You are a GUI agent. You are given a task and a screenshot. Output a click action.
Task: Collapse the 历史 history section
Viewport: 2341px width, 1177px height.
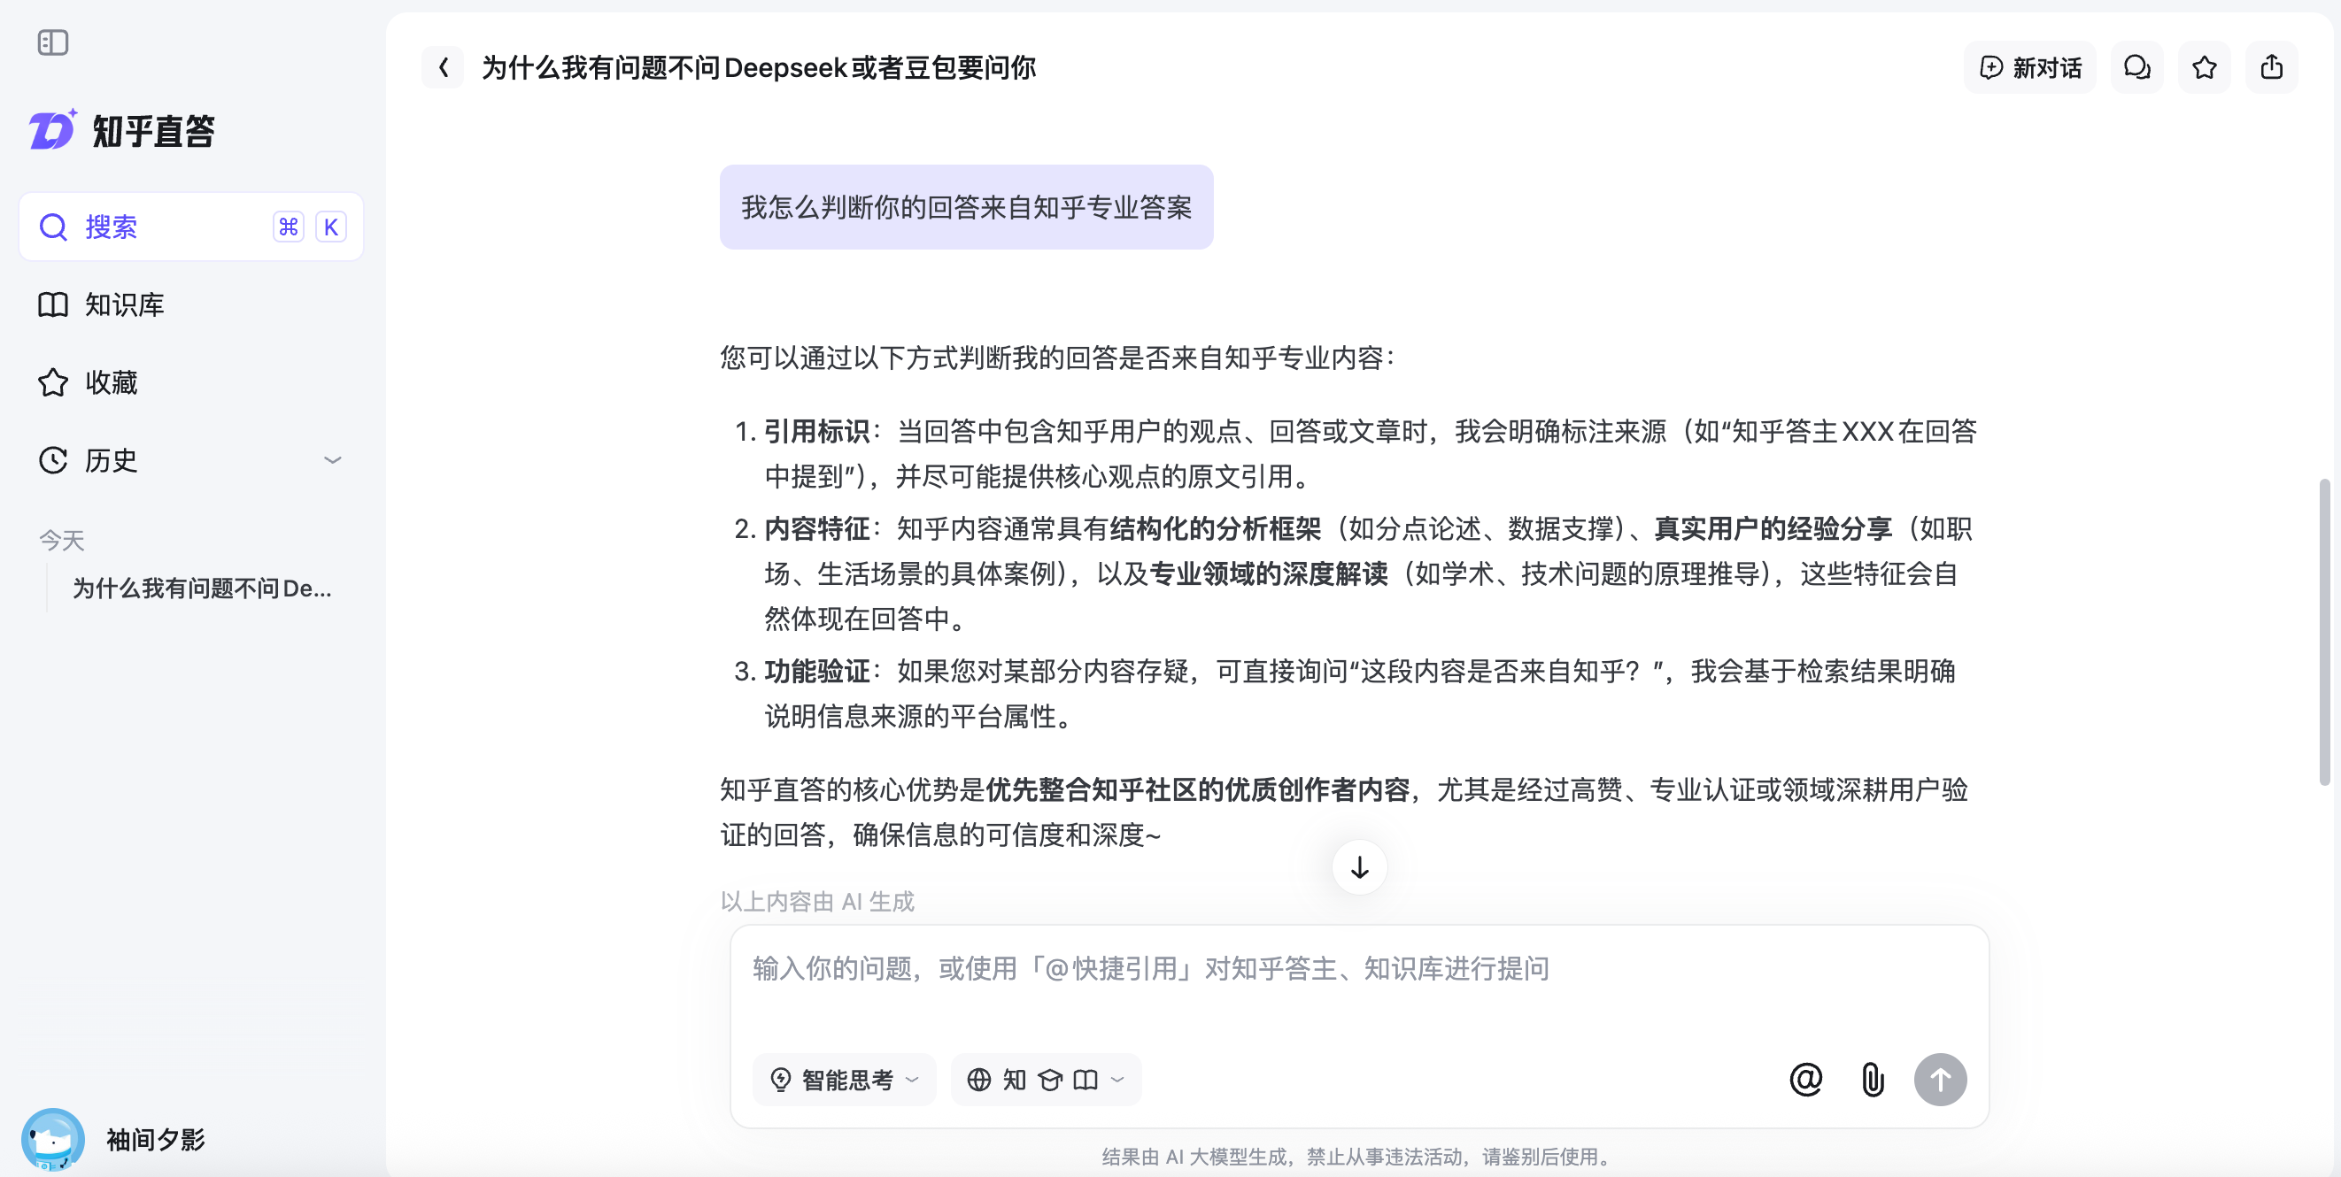pos(333,460)
